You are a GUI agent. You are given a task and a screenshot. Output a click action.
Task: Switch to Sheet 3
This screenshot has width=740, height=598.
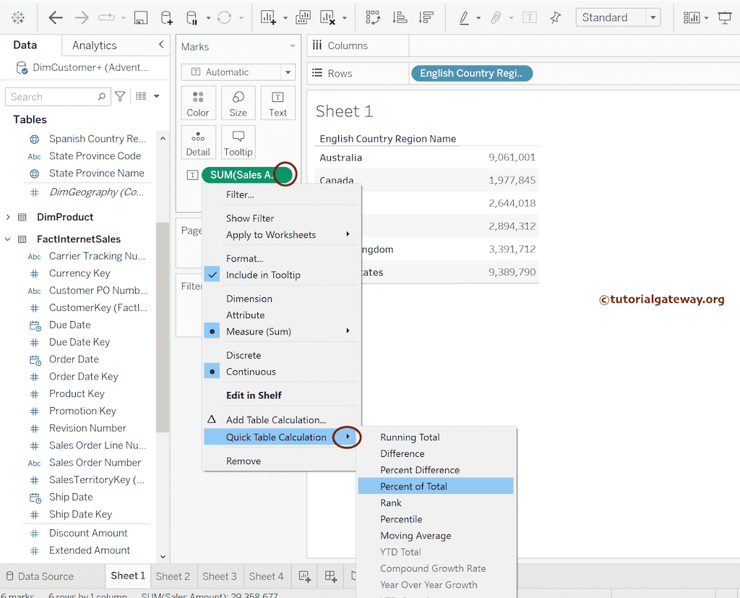click(220, 576)
